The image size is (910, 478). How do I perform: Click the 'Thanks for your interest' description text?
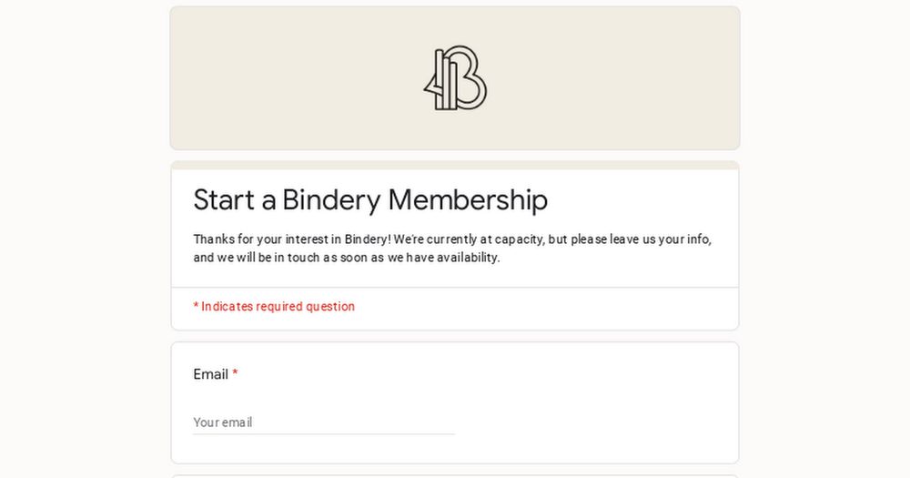[x=291, y=239]
